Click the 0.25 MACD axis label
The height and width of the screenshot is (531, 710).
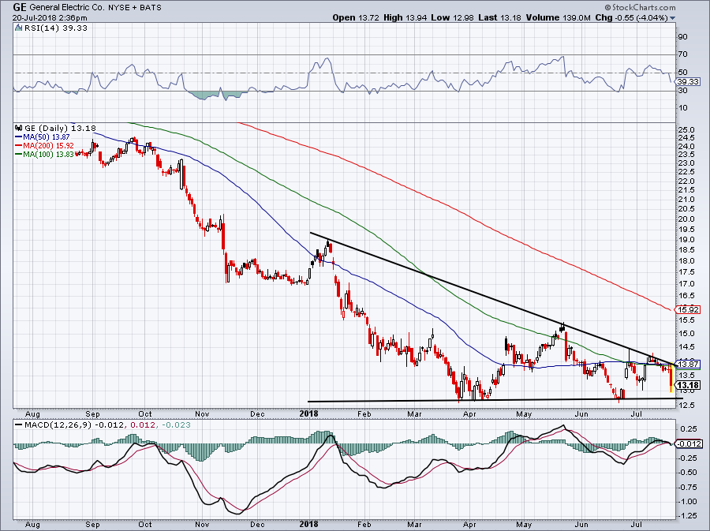click(x=689, y=428)
